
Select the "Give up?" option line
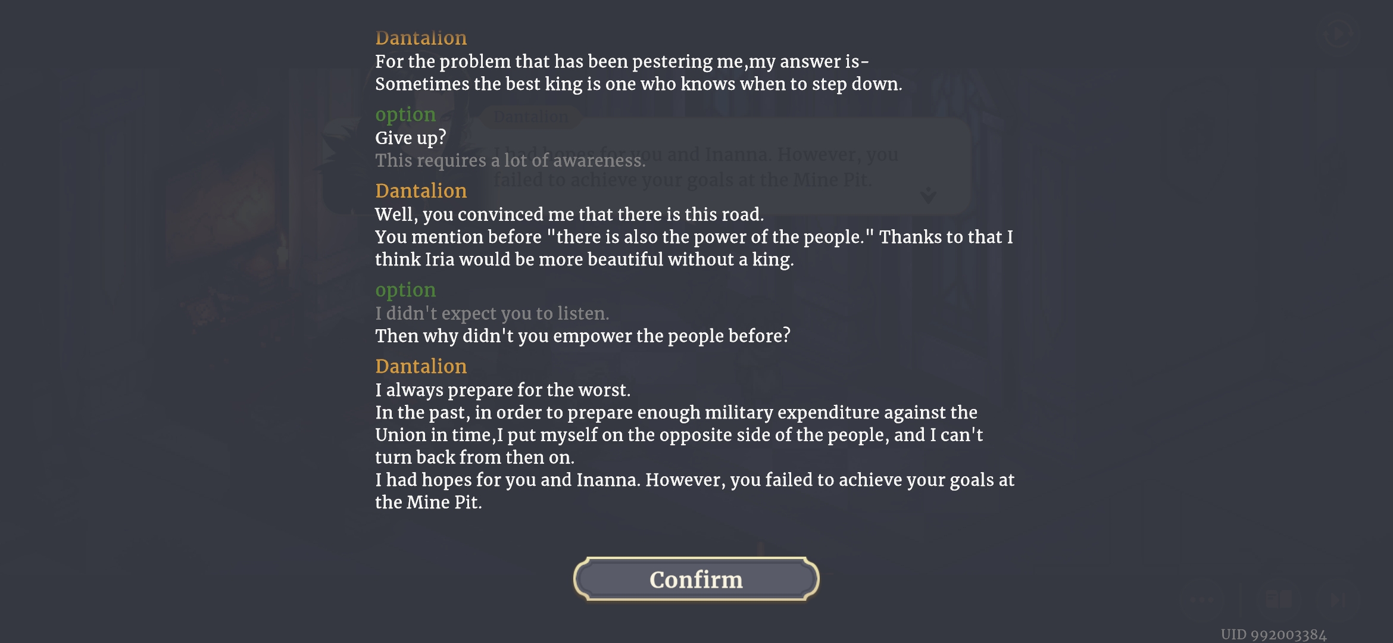point(410,138)
